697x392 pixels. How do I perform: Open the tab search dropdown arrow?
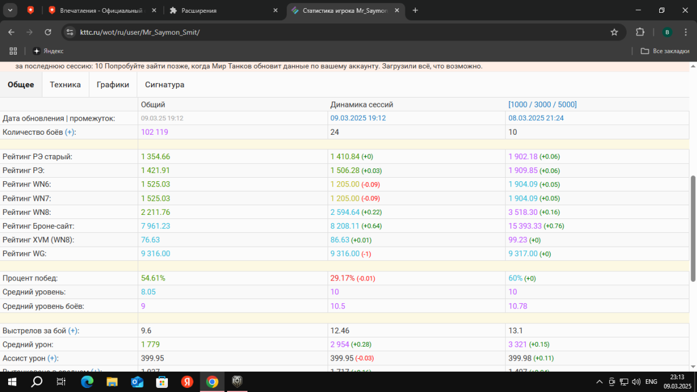click(10, 10)
